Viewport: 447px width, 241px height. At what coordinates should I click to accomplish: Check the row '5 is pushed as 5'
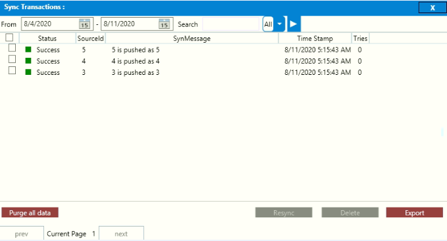(x=12, y=48)
